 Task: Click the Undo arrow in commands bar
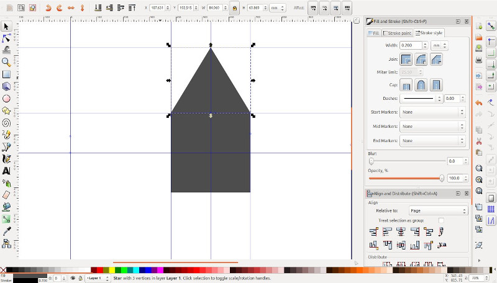coord(478,103)
